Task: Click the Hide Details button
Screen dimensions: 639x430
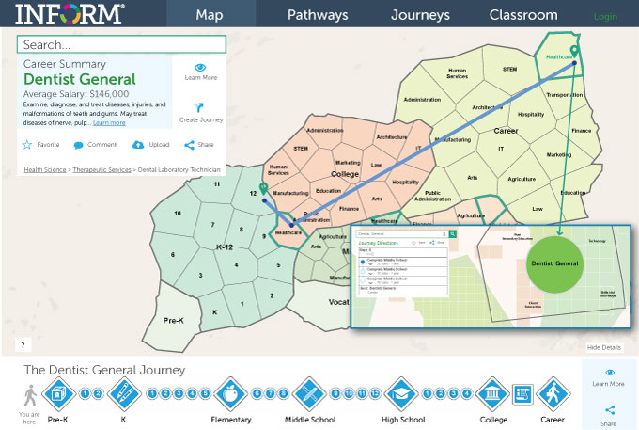Action: pyautogui.click(x=604, y=347)
